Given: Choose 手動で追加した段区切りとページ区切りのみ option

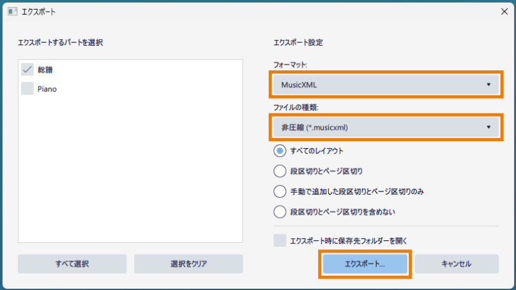Looking at the screenshot, I should click(x=280, y=191).
